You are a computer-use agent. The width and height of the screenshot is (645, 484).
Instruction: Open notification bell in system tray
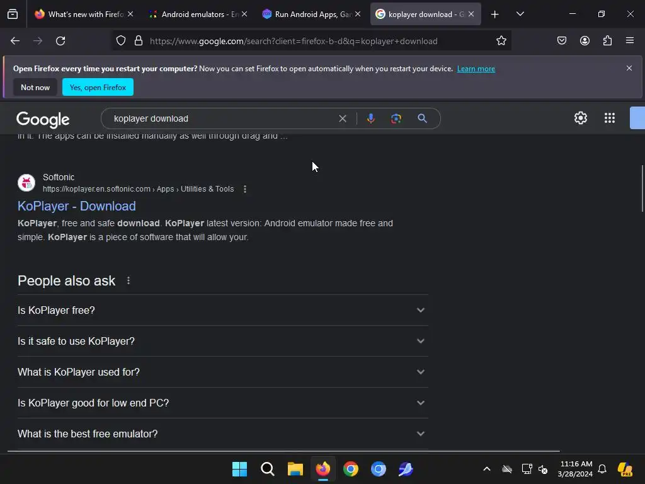point(602,469)
